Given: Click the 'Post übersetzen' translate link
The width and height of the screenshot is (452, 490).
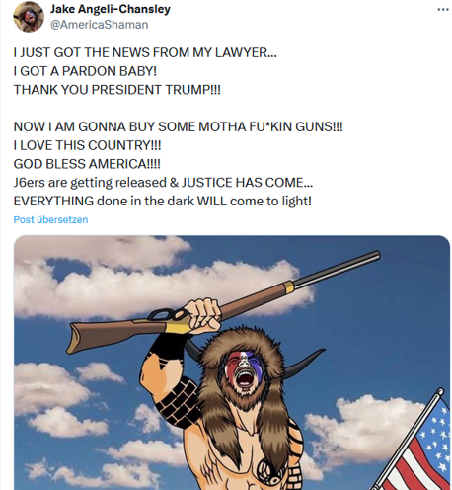Looking at the screenshot, I should [50, 219].
